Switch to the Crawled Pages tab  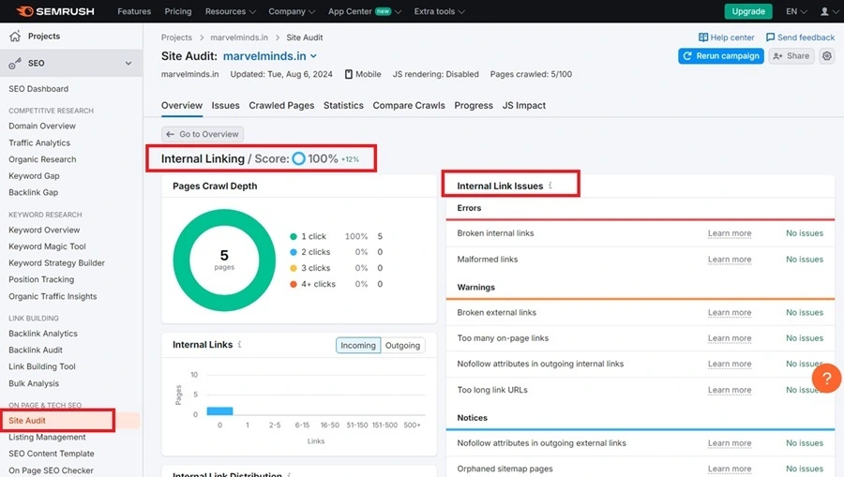click(281, 105)
